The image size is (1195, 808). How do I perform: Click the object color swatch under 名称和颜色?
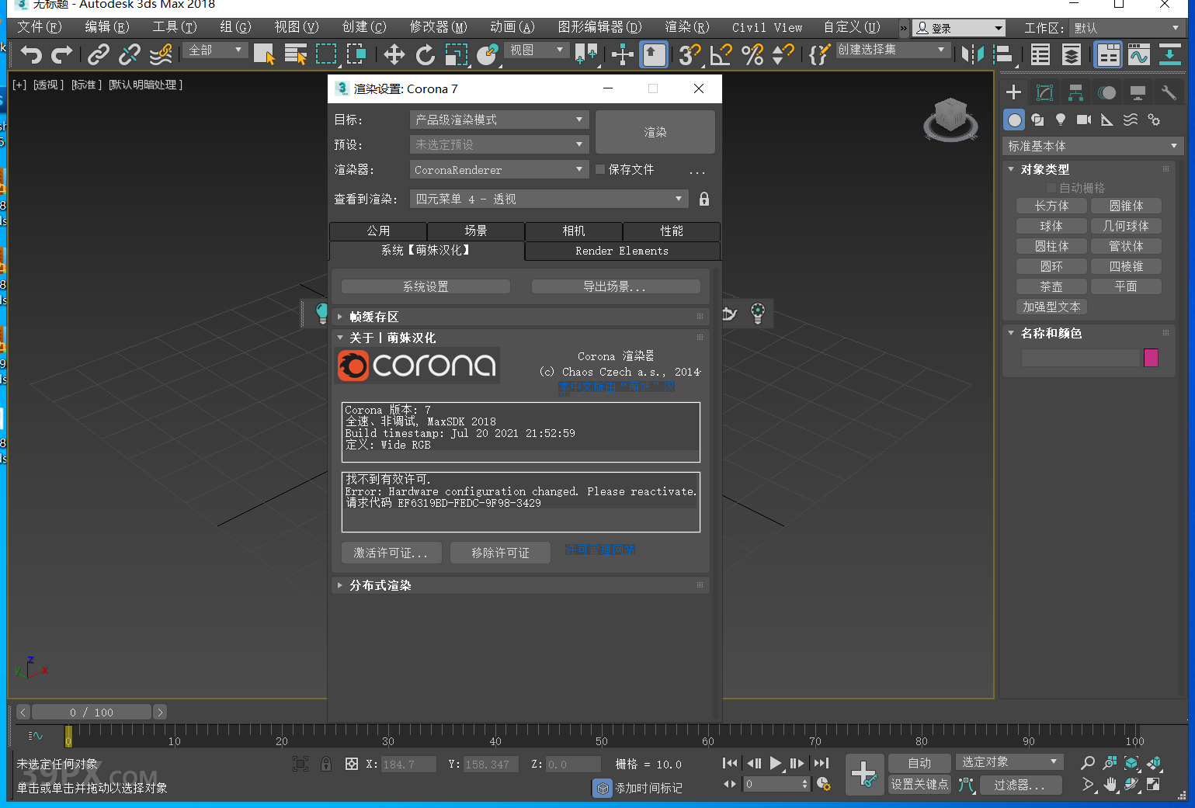[1151, 358]
